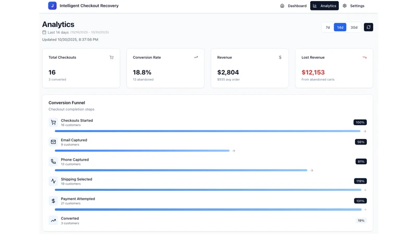Click the cart icon in Total Checkouts card
417x234 pixels.
tap(112, 57)
